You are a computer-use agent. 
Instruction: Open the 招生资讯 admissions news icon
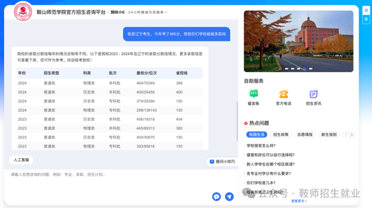pos(314,94)
